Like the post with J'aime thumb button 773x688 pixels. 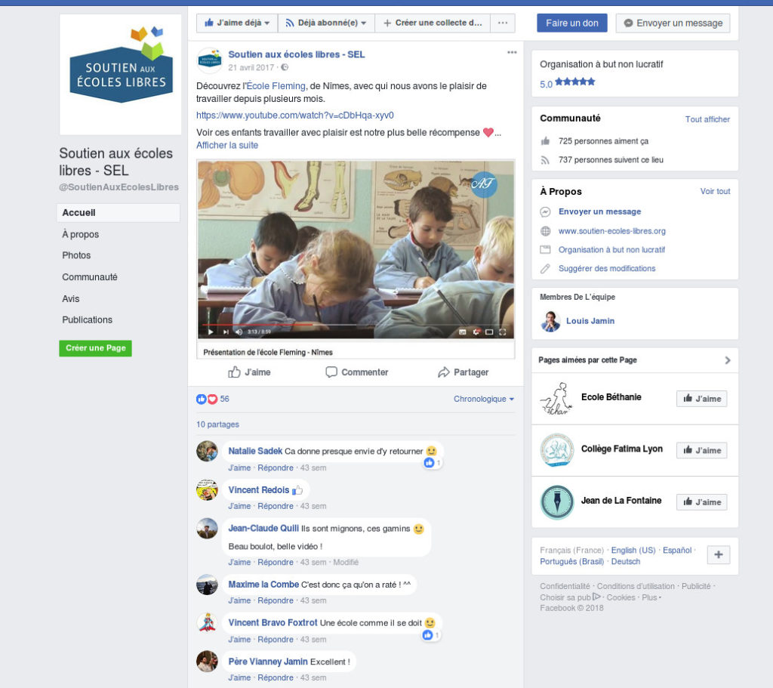coord(249,372)
